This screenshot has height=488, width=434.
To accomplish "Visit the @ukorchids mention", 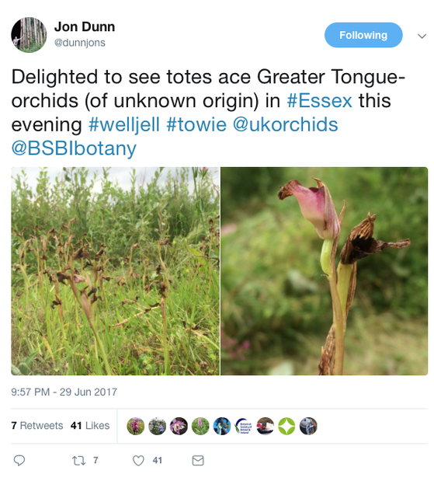I will (286, 125).
